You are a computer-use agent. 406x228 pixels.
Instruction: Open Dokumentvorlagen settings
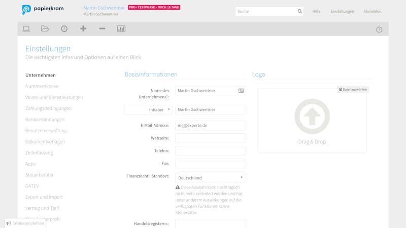45,142
